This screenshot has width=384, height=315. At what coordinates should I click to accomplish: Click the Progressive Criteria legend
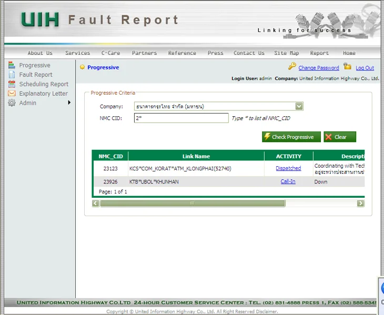pyautogui.click(x=113, y=93)
